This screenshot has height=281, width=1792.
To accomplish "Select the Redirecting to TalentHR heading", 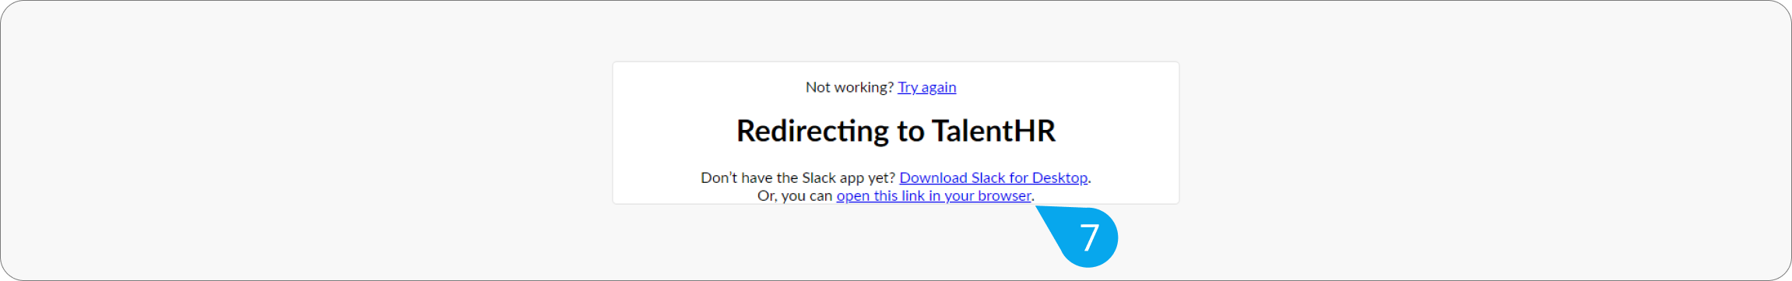I will pyautogui.click(x=896, y=131).
